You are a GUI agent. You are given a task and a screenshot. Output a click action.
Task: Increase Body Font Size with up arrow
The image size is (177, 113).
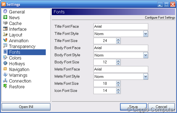[x=118, y=61]
